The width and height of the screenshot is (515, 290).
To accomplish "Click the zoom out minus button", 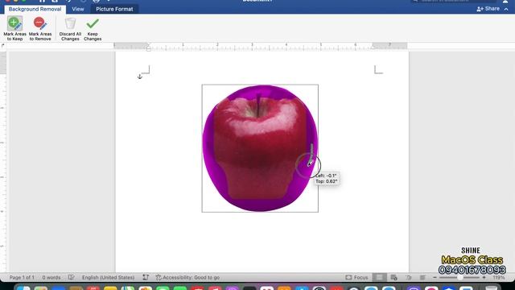I will coord(435,277).
